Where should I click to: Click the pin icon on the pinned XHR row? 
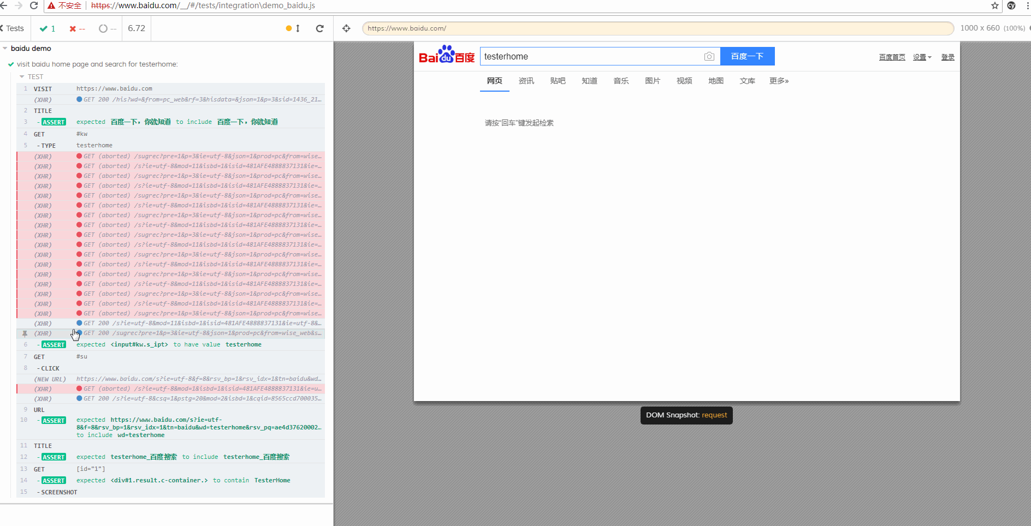point(25,333)
